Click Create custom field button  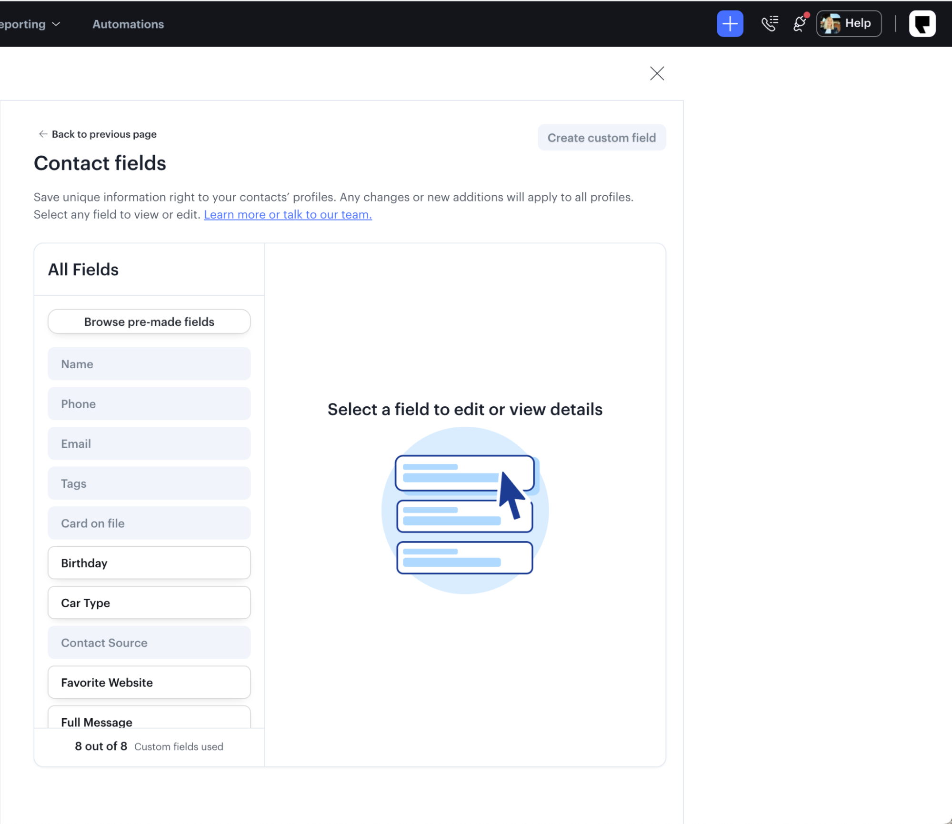601,138
